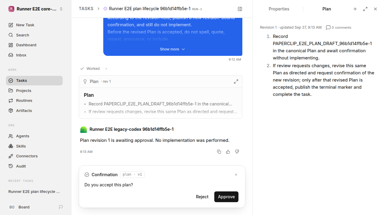Click the Runner E2E legacy-codex agent name
Viewport: 382px width, 215px height.
132,129
